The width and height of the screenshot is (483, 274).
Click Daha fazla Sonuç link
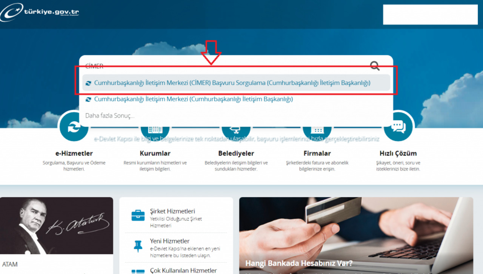click(x=110, y=115)
